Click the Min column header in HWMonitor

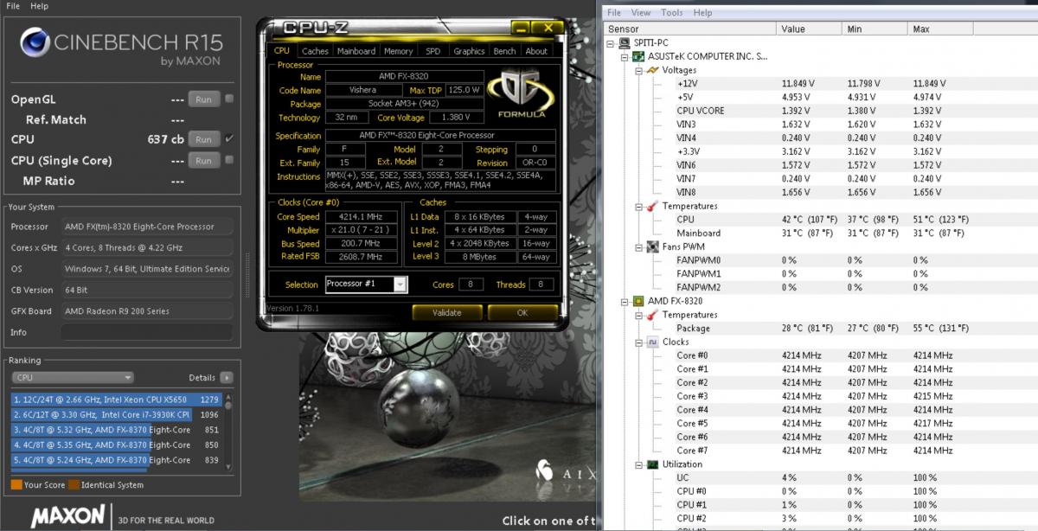click(x=874, y=29)
